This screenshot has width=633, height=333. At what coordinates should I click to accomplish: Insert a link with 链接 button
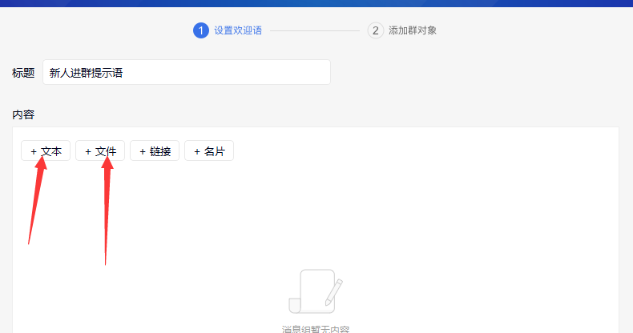point(155,151)
